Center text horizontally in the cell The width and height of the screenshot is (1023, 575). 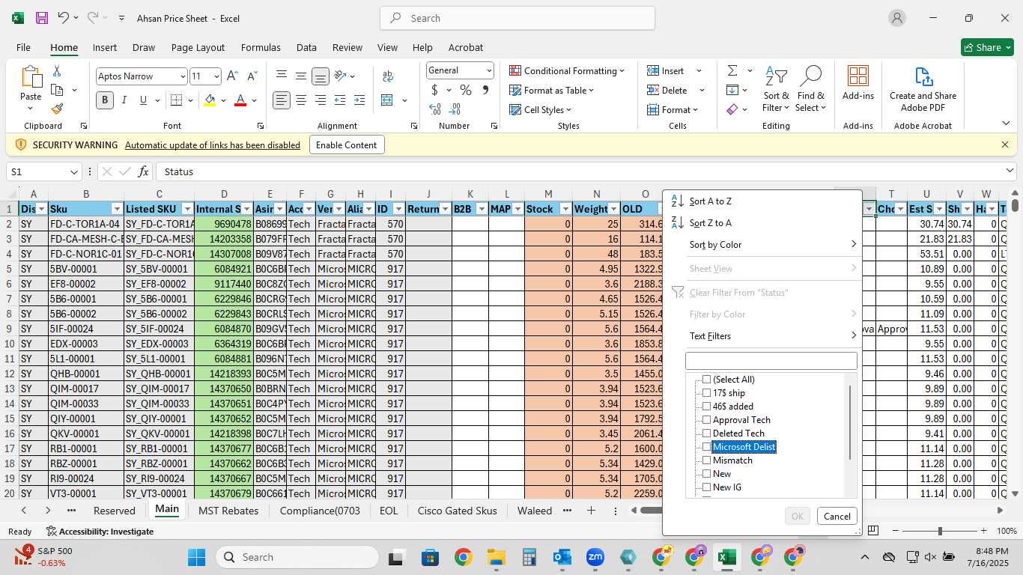(301, 100)
